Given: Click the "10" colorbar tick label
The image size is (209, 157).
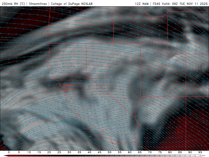Looking at the screenshot, I should pyautogui.click(x=29, y=152).
